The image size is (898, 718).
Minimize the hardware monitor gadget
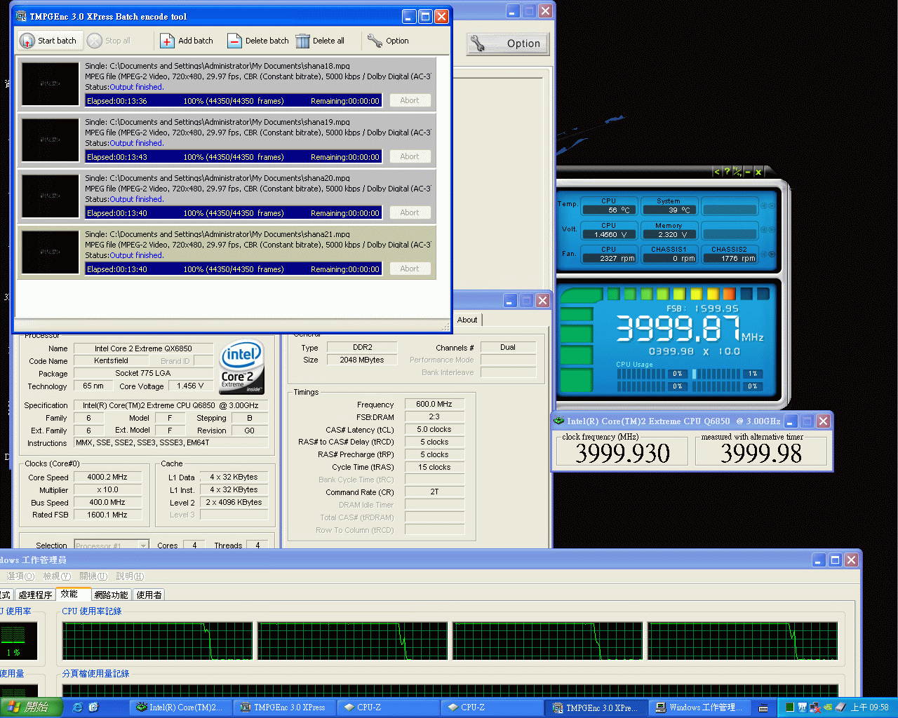coord(748,172)
